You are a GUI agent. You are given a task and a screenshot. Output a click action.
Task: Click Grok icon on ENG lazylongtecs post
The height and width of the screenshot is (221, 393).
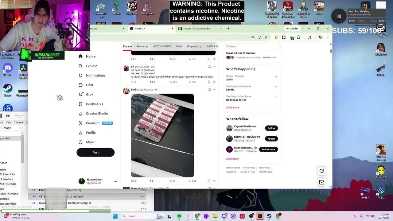210,90
